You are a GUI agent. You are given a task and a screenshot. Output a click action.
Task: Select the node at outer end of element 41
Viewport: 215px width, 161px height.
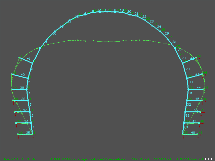tap(19, 58)
